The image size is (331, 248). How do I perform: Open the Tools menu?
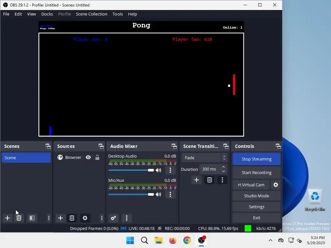[x=118, y=14]
